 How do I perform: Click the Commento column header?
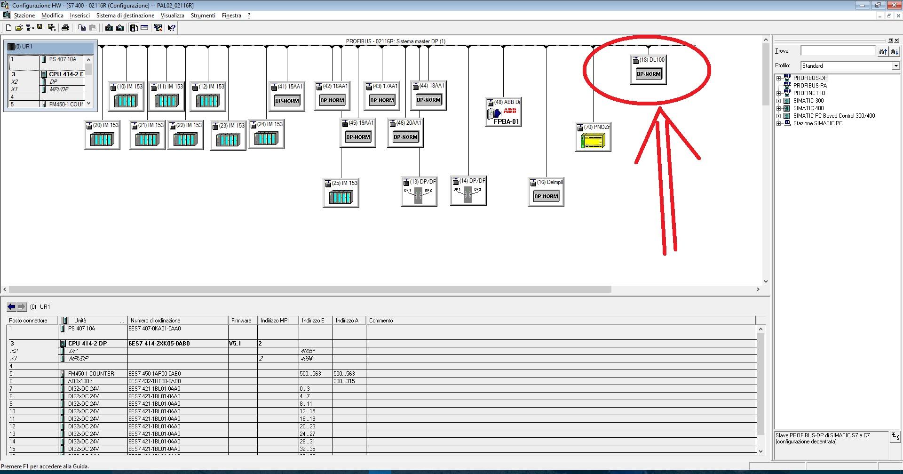(x=561, y=321)
